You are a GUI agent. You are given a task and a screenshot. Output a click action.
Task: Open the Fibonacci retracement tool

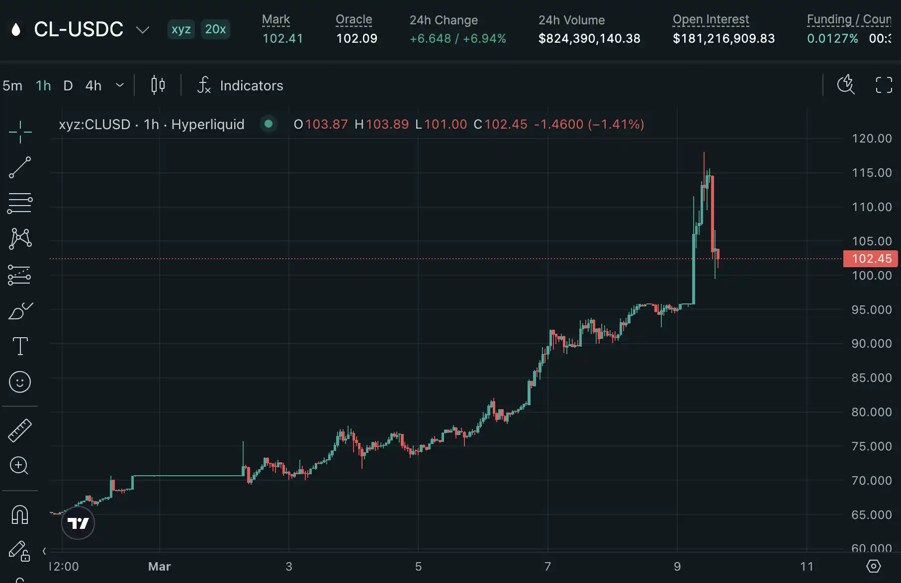(x=20, y=203)
